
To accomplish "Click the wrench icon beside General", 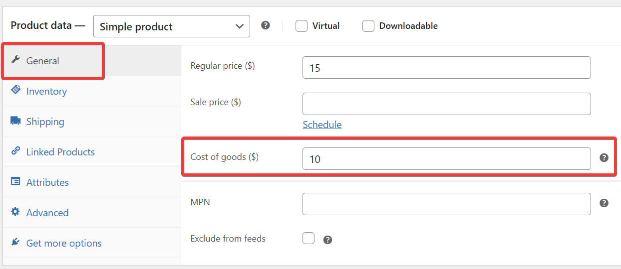I will point(15,60).
